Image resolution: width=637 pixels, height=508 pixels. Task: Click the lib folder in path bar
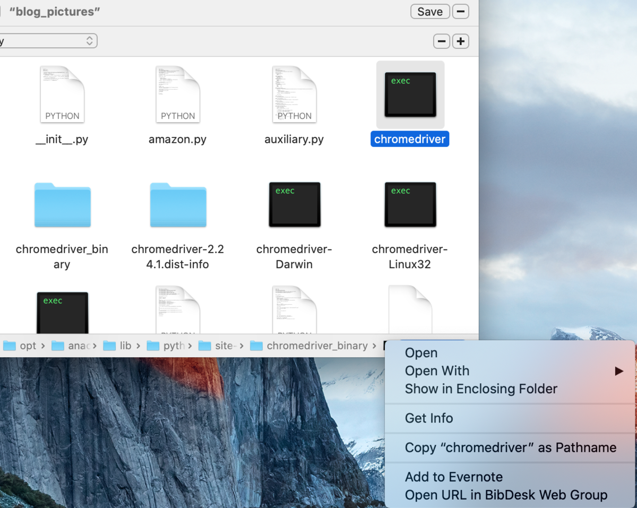118,346
